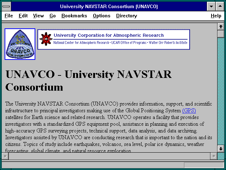Image resolution: width=226 pixels, height=170 pixels.
Task: Click the UNAVCO triangular logo image
Action: pyautogui.click(x=20, y=44)
